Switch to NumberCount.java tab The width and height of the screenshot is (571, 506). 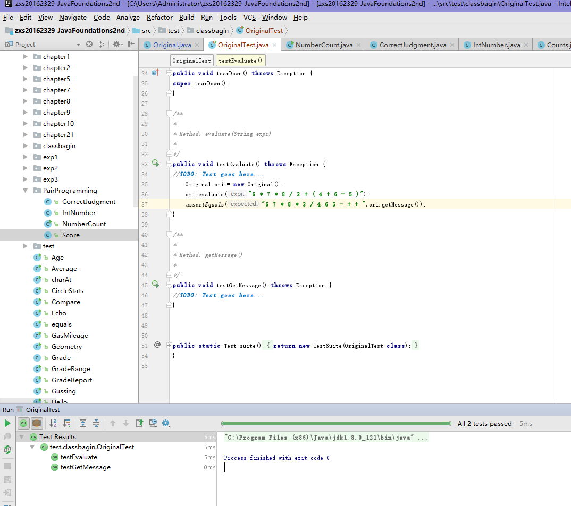(324, 45)
